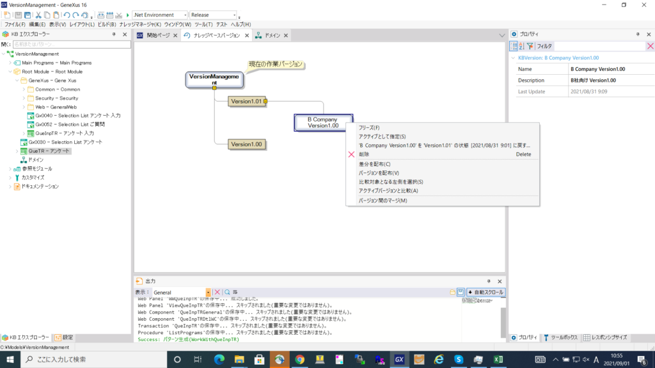This screenshot has width=655, height=368.
Task: Open Excel from the Windows taskbar
Action: pos(498,359)
